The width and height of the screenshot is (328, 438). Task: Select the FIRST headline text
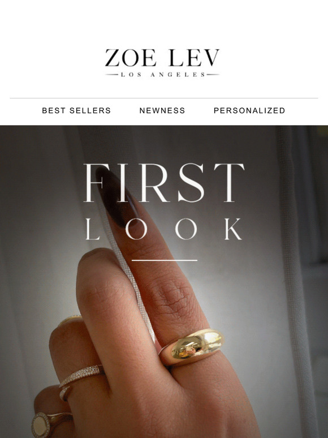point(164,183)
